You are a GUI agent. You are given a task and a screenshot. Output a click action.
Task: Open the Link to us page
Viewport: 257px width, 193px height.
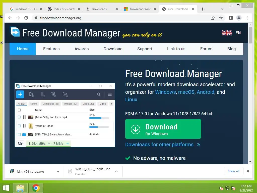pyautogui.click(x=176, y=49)
